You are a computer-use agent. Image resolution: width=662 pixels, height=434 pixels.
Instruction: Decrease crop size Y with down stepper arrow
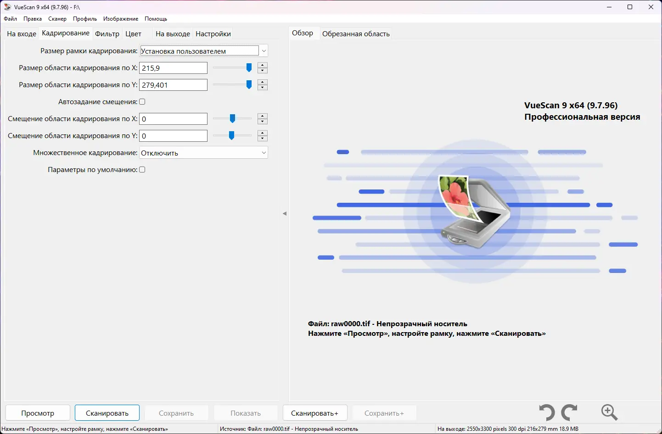(263, 88)
